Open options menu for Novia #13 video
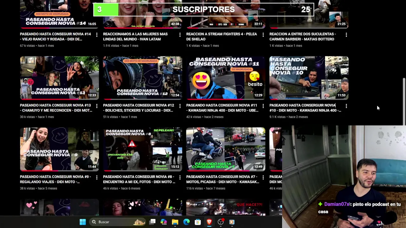 coord(97,106)
